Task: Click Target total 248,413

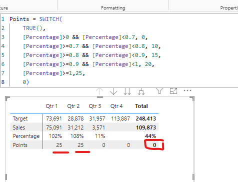Action: tap(146, 118)
